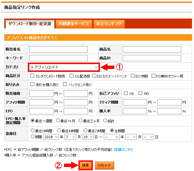Open the カテゴリ dropdown
Screen dimensions: 194x171
[64, 67]
